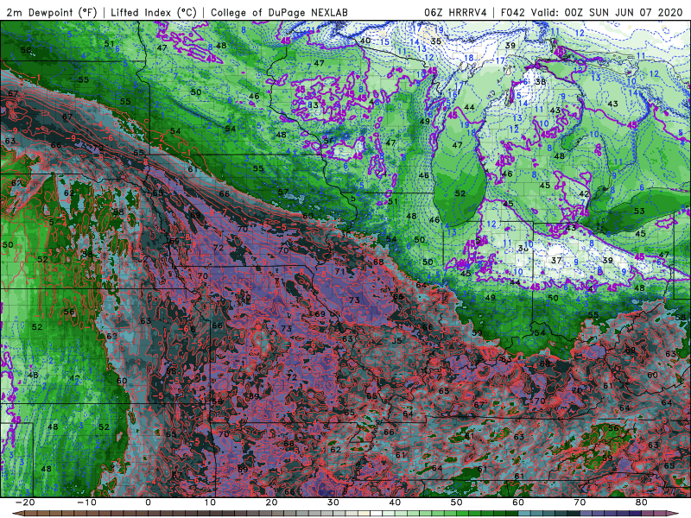
Task: Click the '53' dewpoint value on map
Action: (x=639, y=211)
